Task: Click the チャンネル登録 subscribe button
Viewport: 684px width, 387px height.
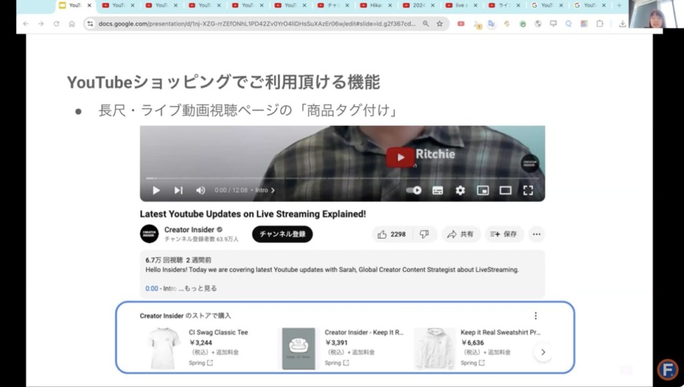Action: coord(283,235)
